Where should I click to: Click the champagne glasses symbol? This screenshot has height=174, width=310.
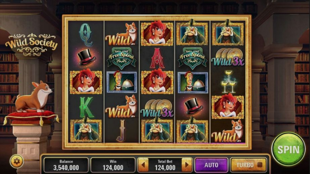coord(228,82)
